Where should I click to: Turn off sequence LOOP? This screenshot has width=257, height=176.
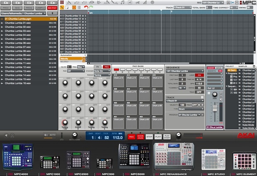(x=199, y=75)
